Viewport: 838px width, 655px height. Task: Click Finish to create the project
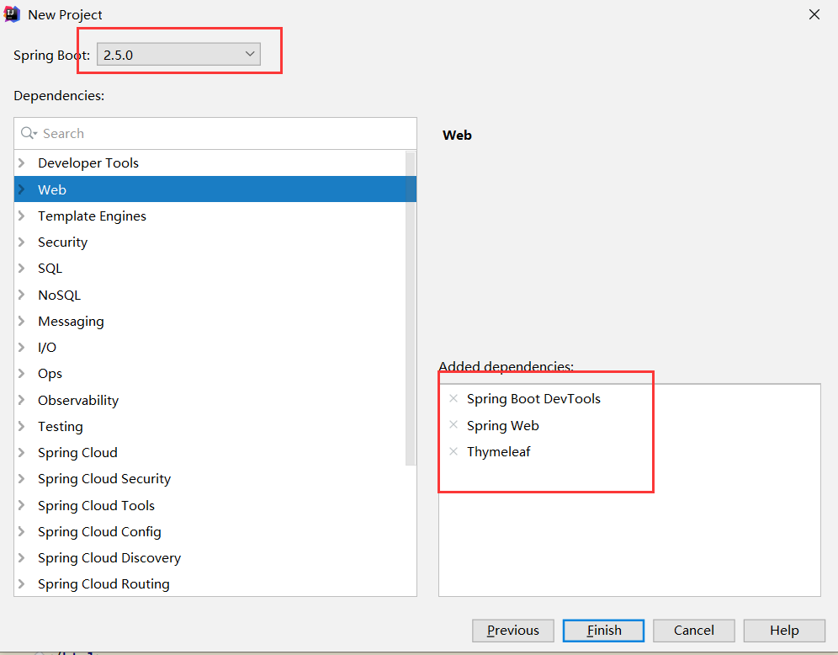coord(603,631)
